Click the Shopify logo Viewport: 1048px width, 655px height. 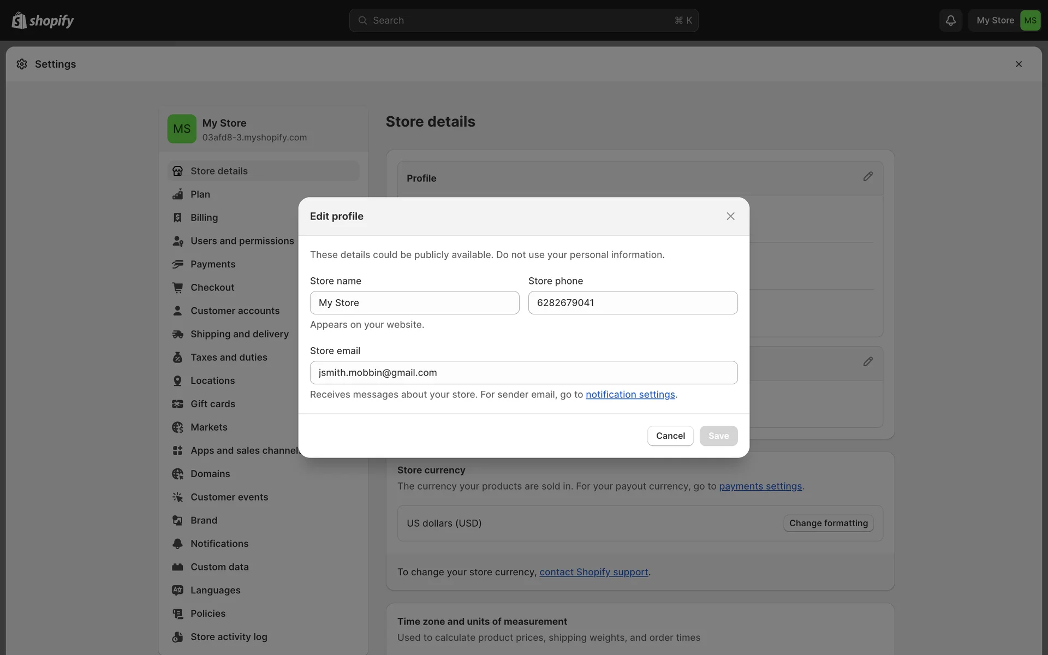click(43, 20)
